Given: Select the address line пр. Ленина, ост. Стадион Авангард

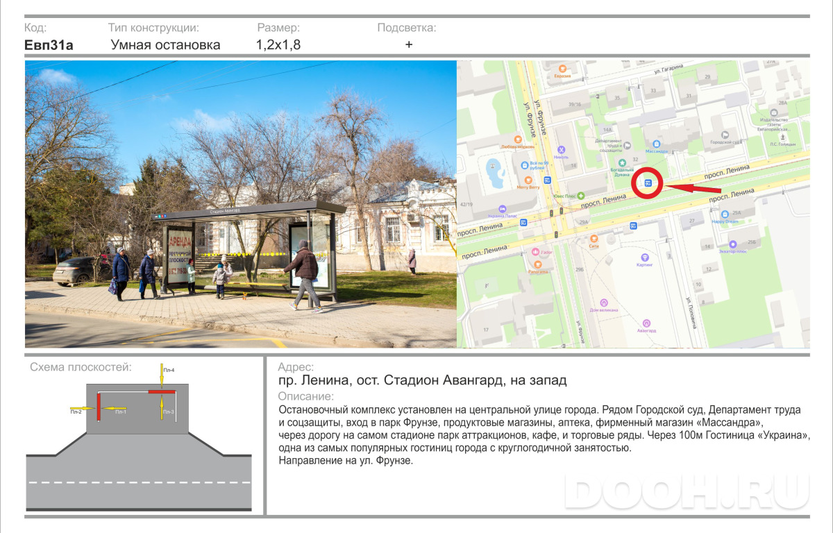Looking at the screenshot, I should (x=422, y=380).
